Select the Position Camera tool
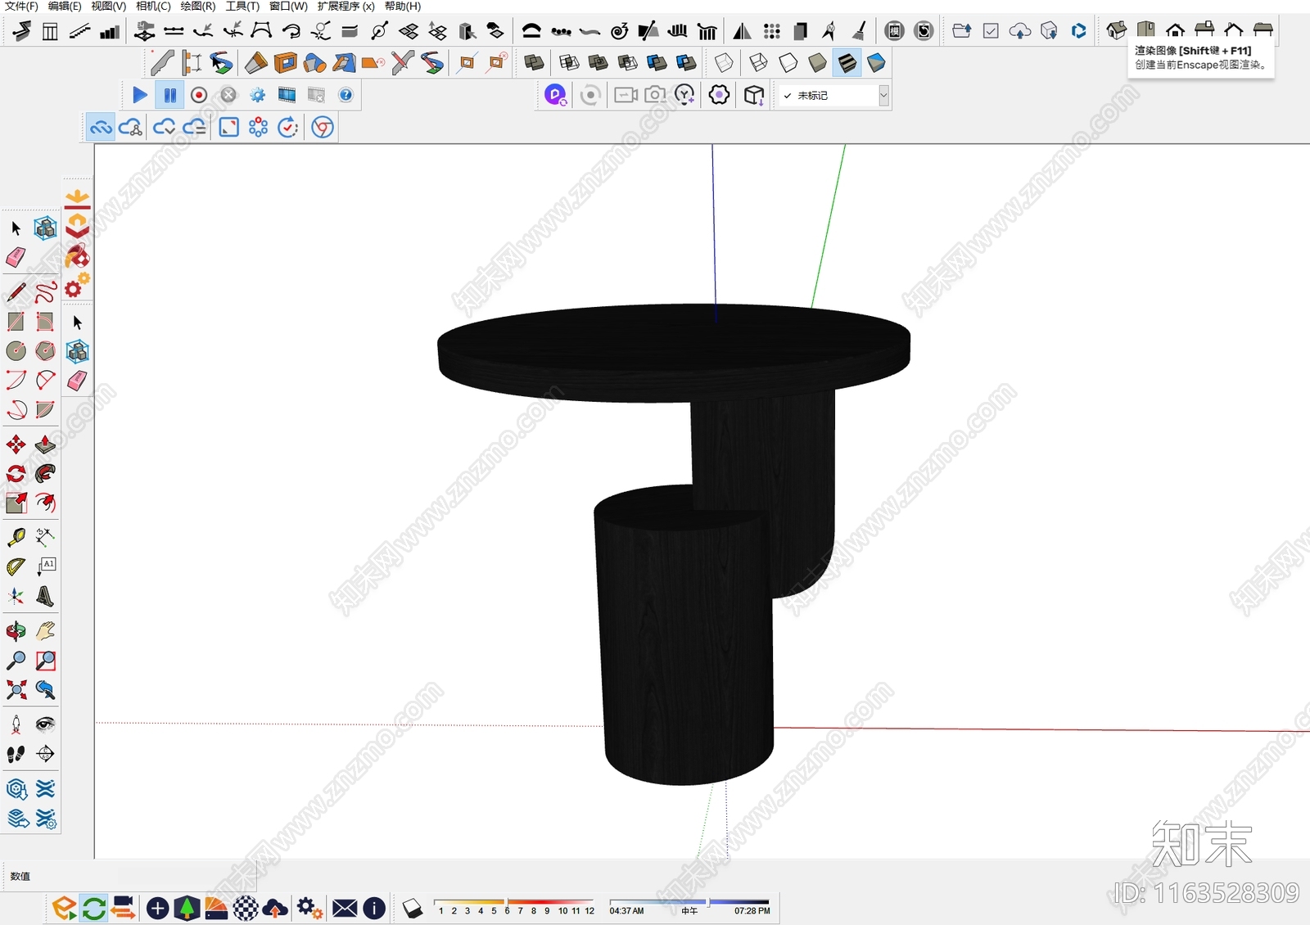This screenshot has width=1310, height=925. tap(16, 724)
